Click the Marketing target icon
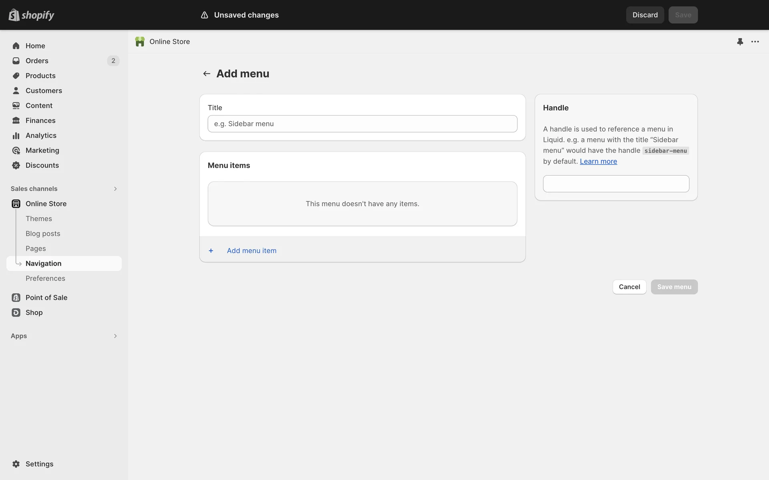The image size is (769, 480). coord(16,150)
